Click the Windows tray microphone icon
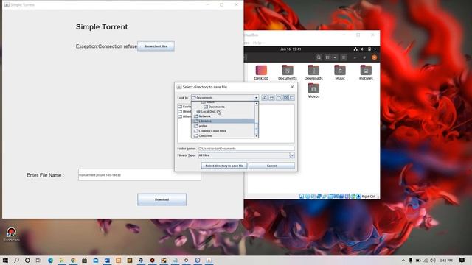 pos(411,260)
